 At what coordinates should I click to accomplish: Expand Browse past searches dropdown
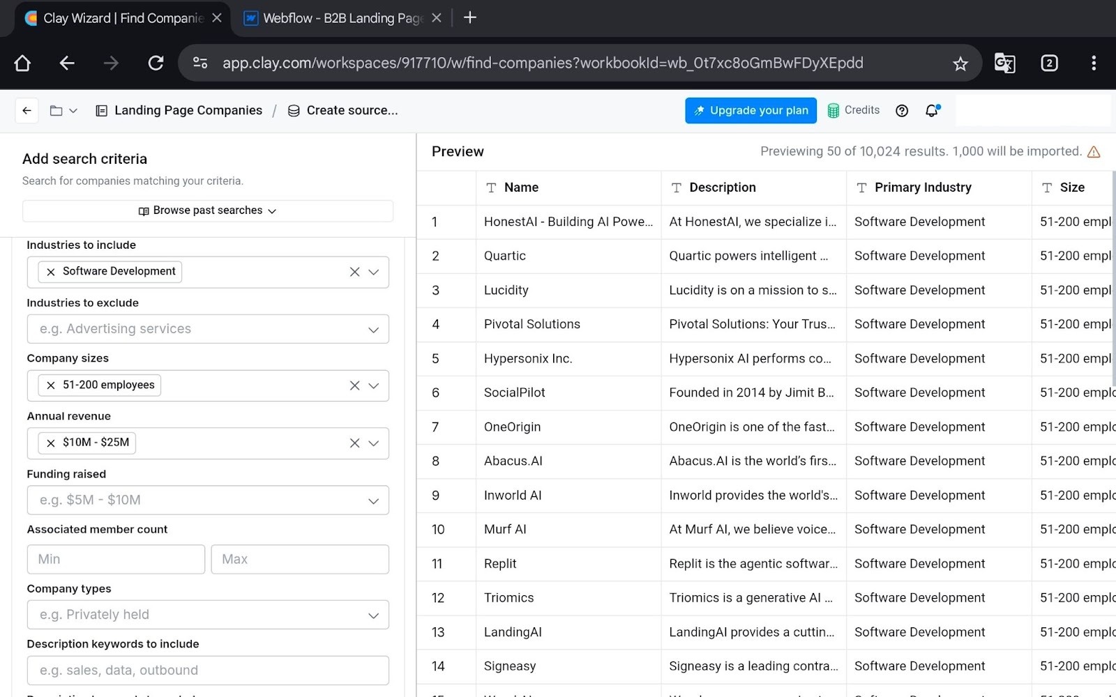point(208,210)
